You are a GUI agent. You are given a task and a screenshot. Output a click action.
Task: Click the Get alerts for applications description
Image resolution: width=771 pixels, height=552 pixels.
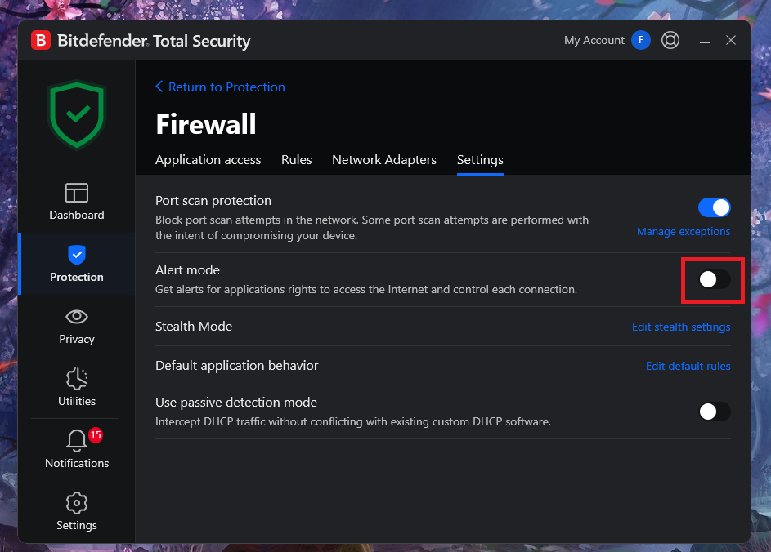click(x=366, y=289)
